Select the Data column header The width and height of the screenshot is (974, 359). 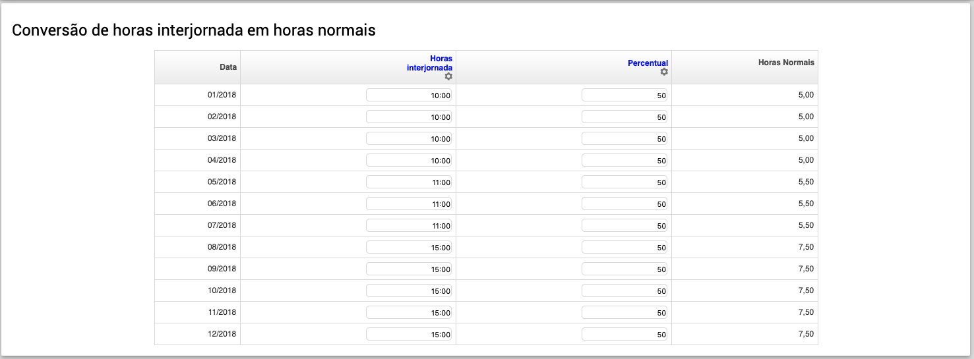pos(228,67)
